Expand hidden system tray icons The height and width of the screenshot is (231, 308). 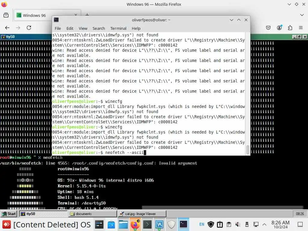tap(264, 224)
